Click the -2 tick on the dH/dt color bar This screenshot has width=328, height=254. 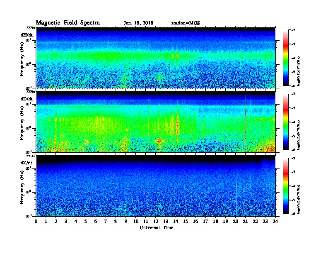pyautogui.click(x=293, y=30)
